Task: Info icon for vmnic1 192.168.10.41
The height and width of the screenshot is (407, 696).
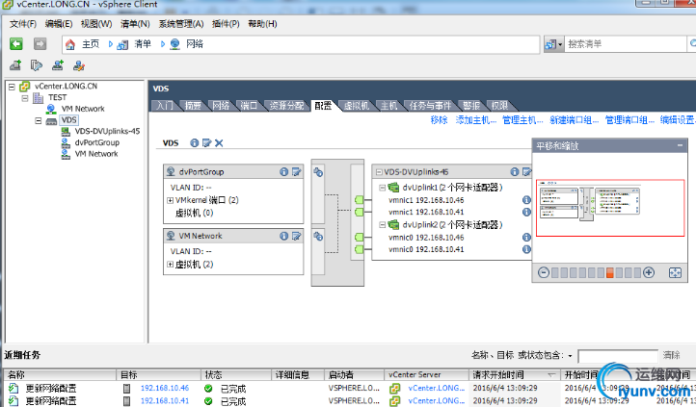Action: tap(526, 212)
